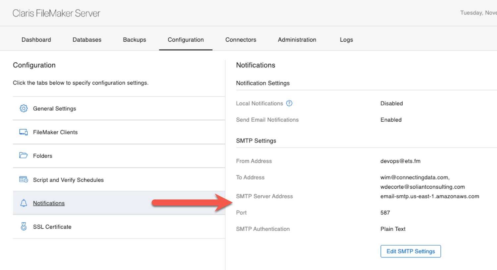Click the Folders icon
The image size is (497, 270).
(x=24, y=156)
